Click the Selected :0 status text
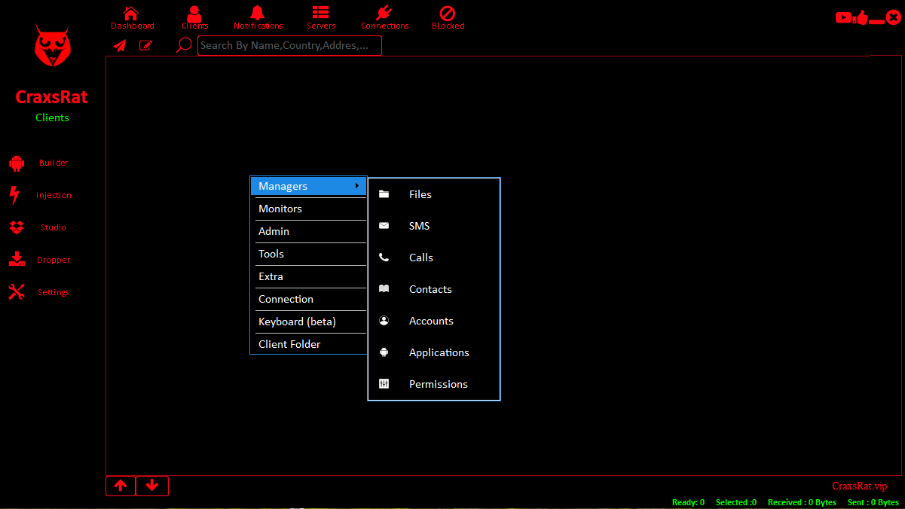This screenshot has width=905, height=509. point(736,502)
